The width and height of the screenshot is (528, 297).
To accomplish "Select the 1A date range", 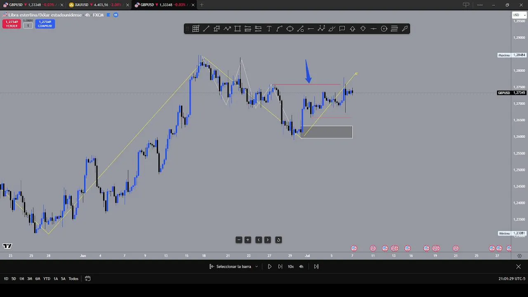I will tap(56, 279).
